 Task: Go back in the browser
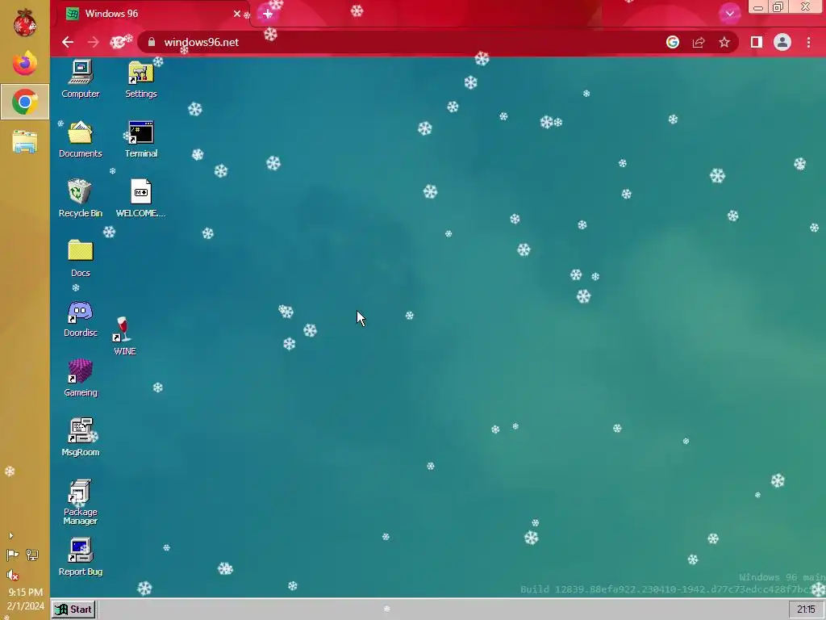coord(68,42)
